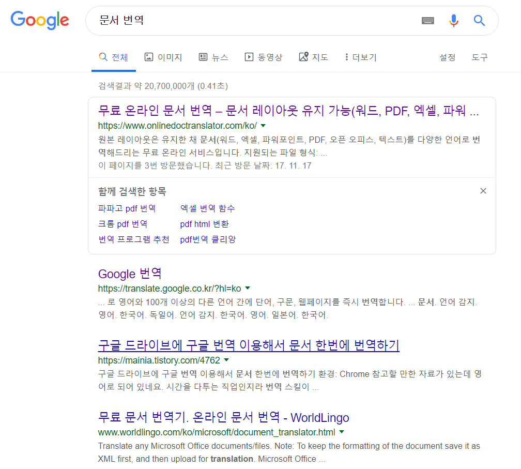Click the newspaper icon in 뉴스 tab

(203, 57)
